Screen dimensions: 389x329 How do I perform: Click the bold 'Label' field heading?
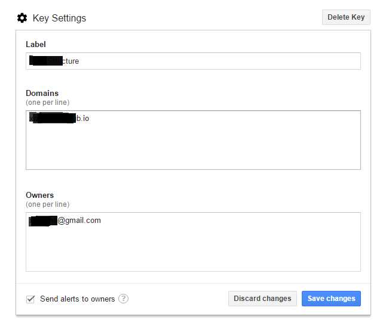coord(36,44)
